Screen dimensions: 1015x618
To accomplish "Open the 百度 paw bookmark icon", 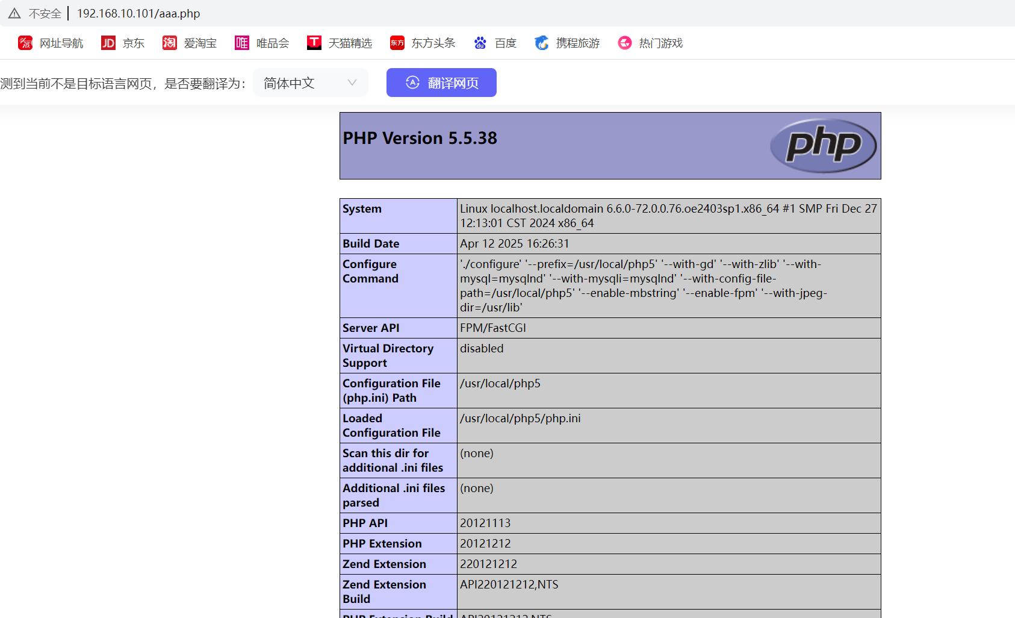I will (x=480, y=43).
